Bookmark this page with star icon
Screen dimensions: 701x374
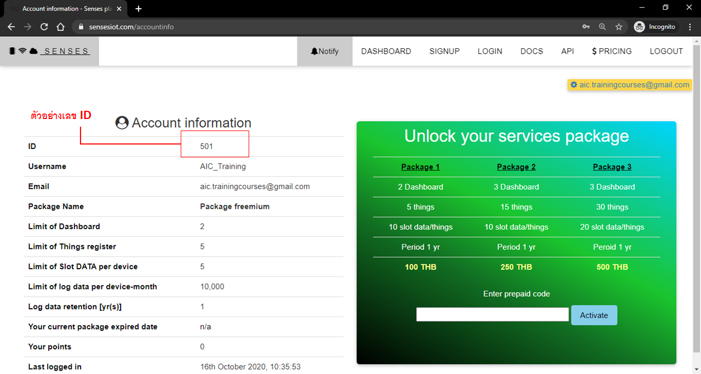(x=619, y=27)
